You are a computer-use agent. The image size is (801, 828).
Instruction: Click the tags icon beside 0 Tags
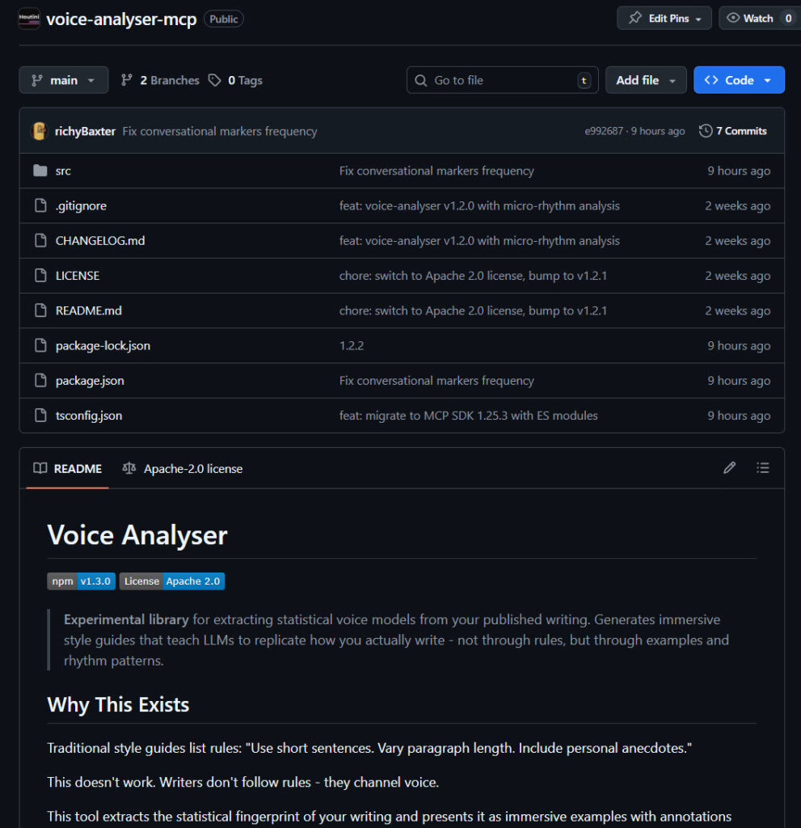click(x=214, y=80)
